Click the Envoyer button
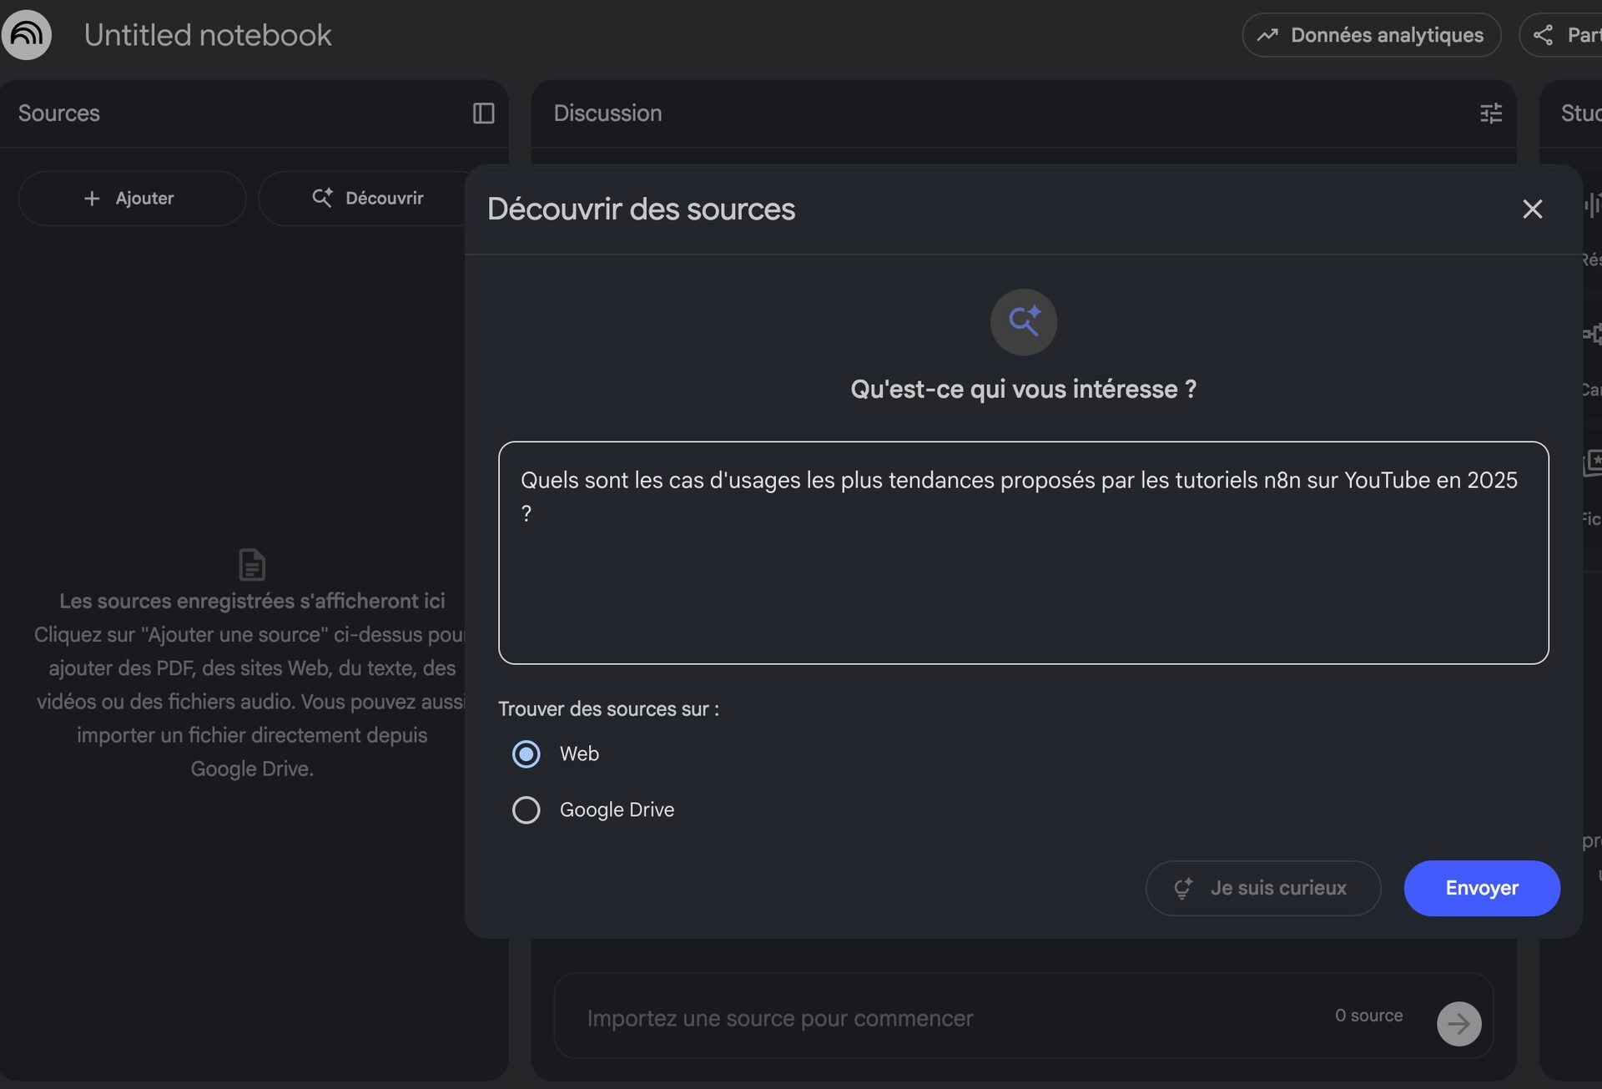 (1482, 889)
